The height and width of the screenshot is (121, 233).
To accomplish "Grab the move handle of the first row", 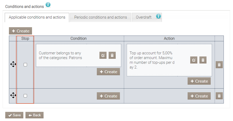I will point(13,64).
